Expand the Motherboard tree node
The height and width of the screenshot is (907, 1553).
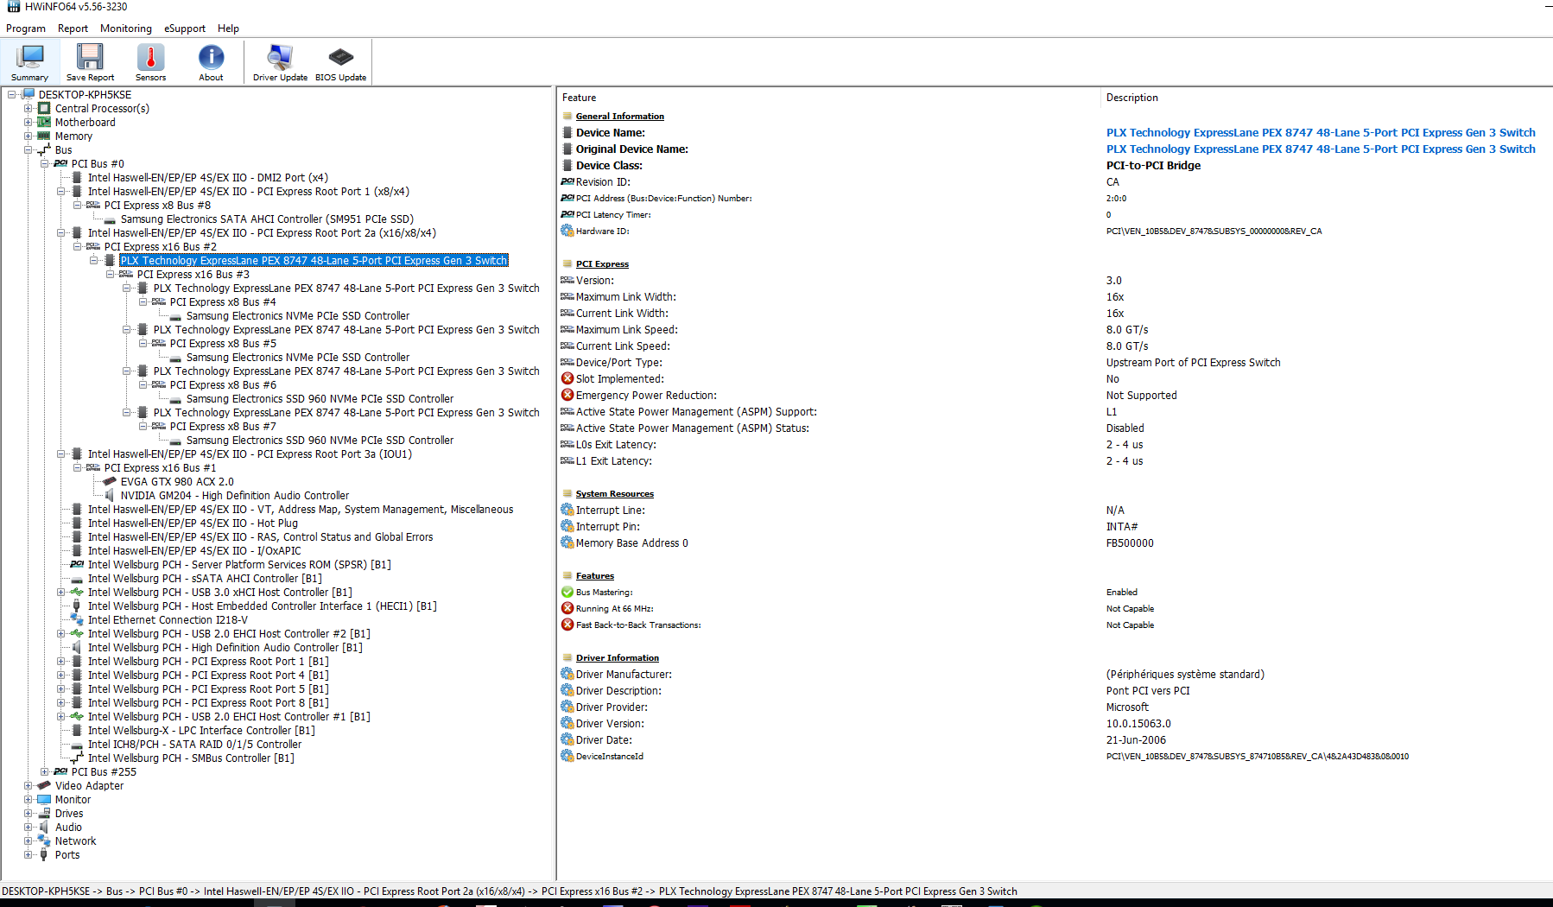pos(29,123)
